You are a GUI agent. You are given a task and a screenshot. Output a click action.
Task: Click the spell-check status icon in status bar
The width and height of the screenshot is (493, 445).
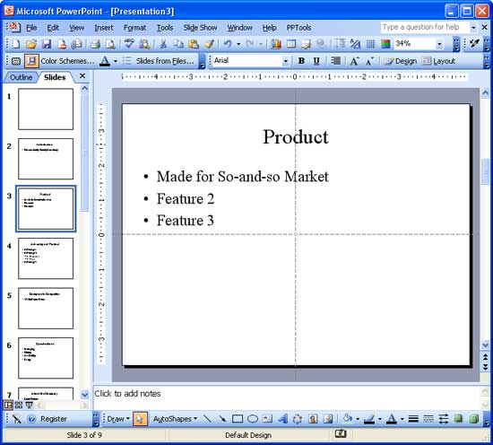tap(341, 434)
